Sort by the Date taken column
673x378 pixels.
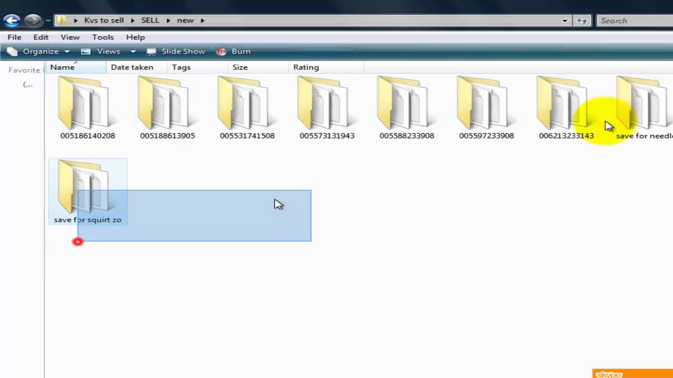tap(137, 67)
